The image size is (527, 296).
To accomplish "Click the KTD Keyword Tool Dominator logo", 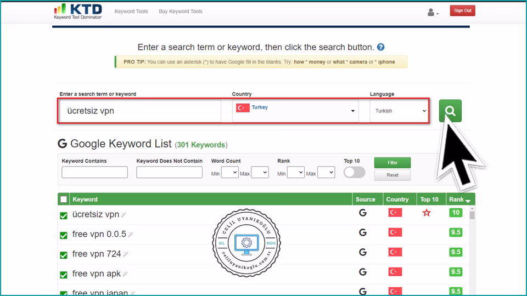I will 78,12.
